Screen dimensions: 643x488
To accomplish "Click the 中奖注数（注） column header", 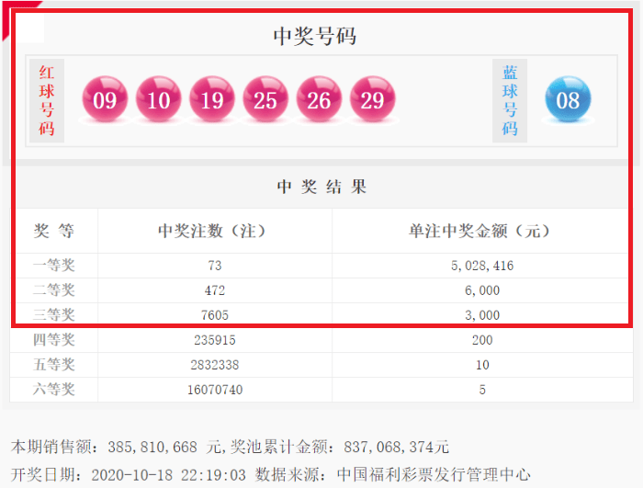I will (215, 231).
